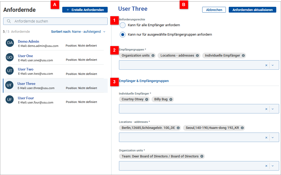Click 'Erstelle Anfordernden' button

(x=85, y=10)
